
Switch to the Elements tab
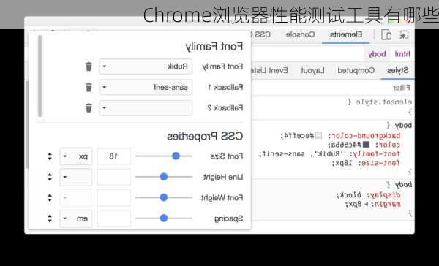coord(346,35)
